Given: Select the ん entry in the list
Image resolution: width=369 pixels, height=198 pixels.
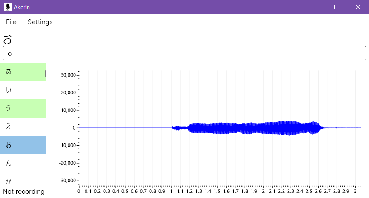Looking at the screenshot, I should click(x=23, y=163).
